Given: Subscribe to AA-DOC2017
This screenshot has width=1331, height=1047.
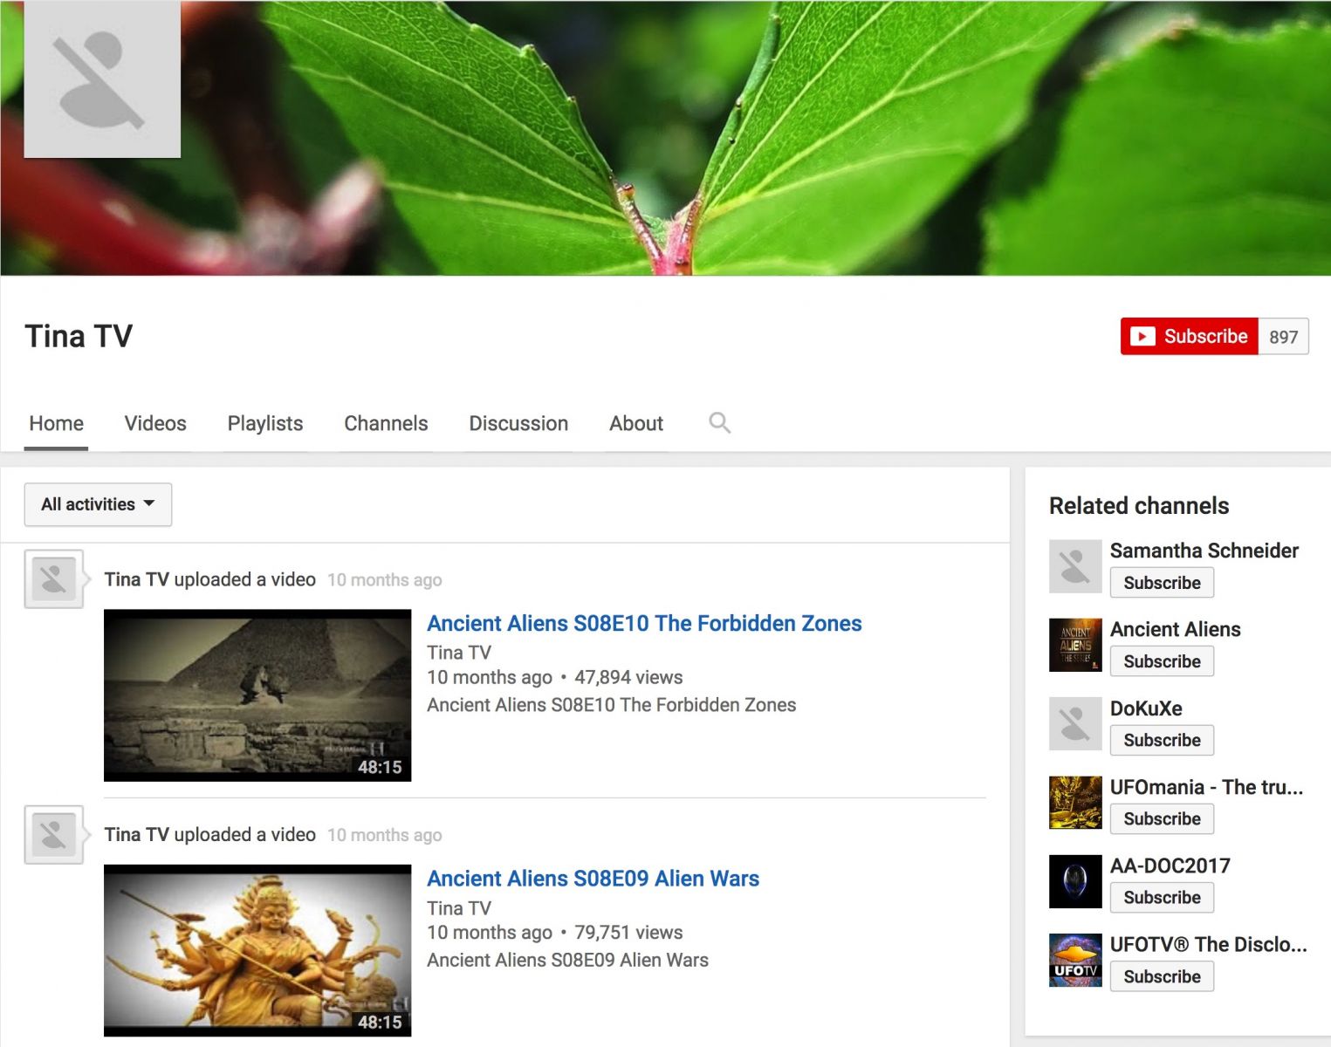Looking at the screenshot, I should [1162, 897].
